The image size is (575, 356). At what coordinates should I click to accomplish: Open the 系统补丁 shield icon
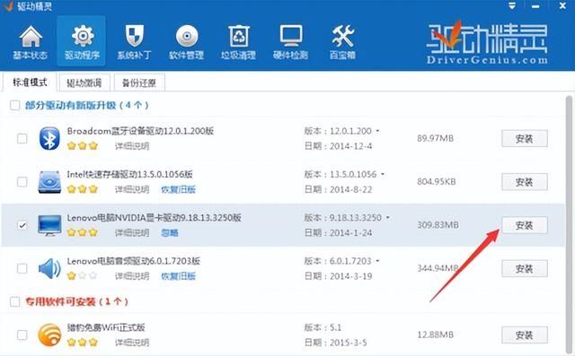coord(134,36)
